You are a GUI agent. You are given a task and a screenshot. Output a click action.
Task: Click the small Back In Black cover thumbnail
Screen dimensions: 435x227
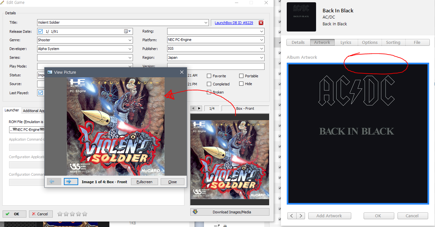click(x=301, y=17)
